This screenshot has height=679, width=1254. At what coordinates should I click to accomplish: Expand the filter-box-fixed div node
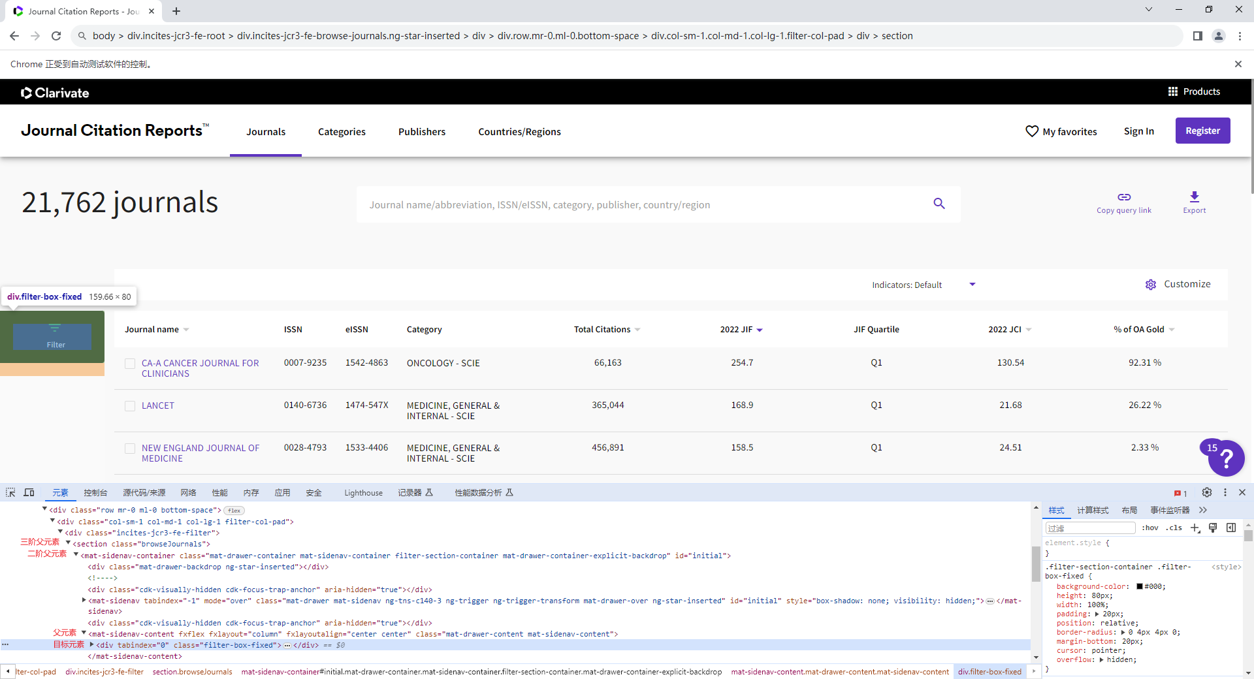coord(91,644)
